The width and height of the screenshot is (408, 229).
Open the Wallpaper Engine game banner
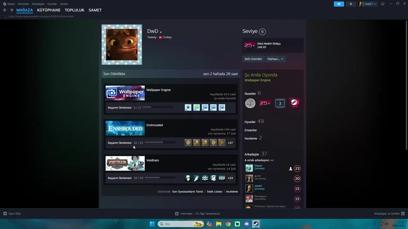pos(125,93)
